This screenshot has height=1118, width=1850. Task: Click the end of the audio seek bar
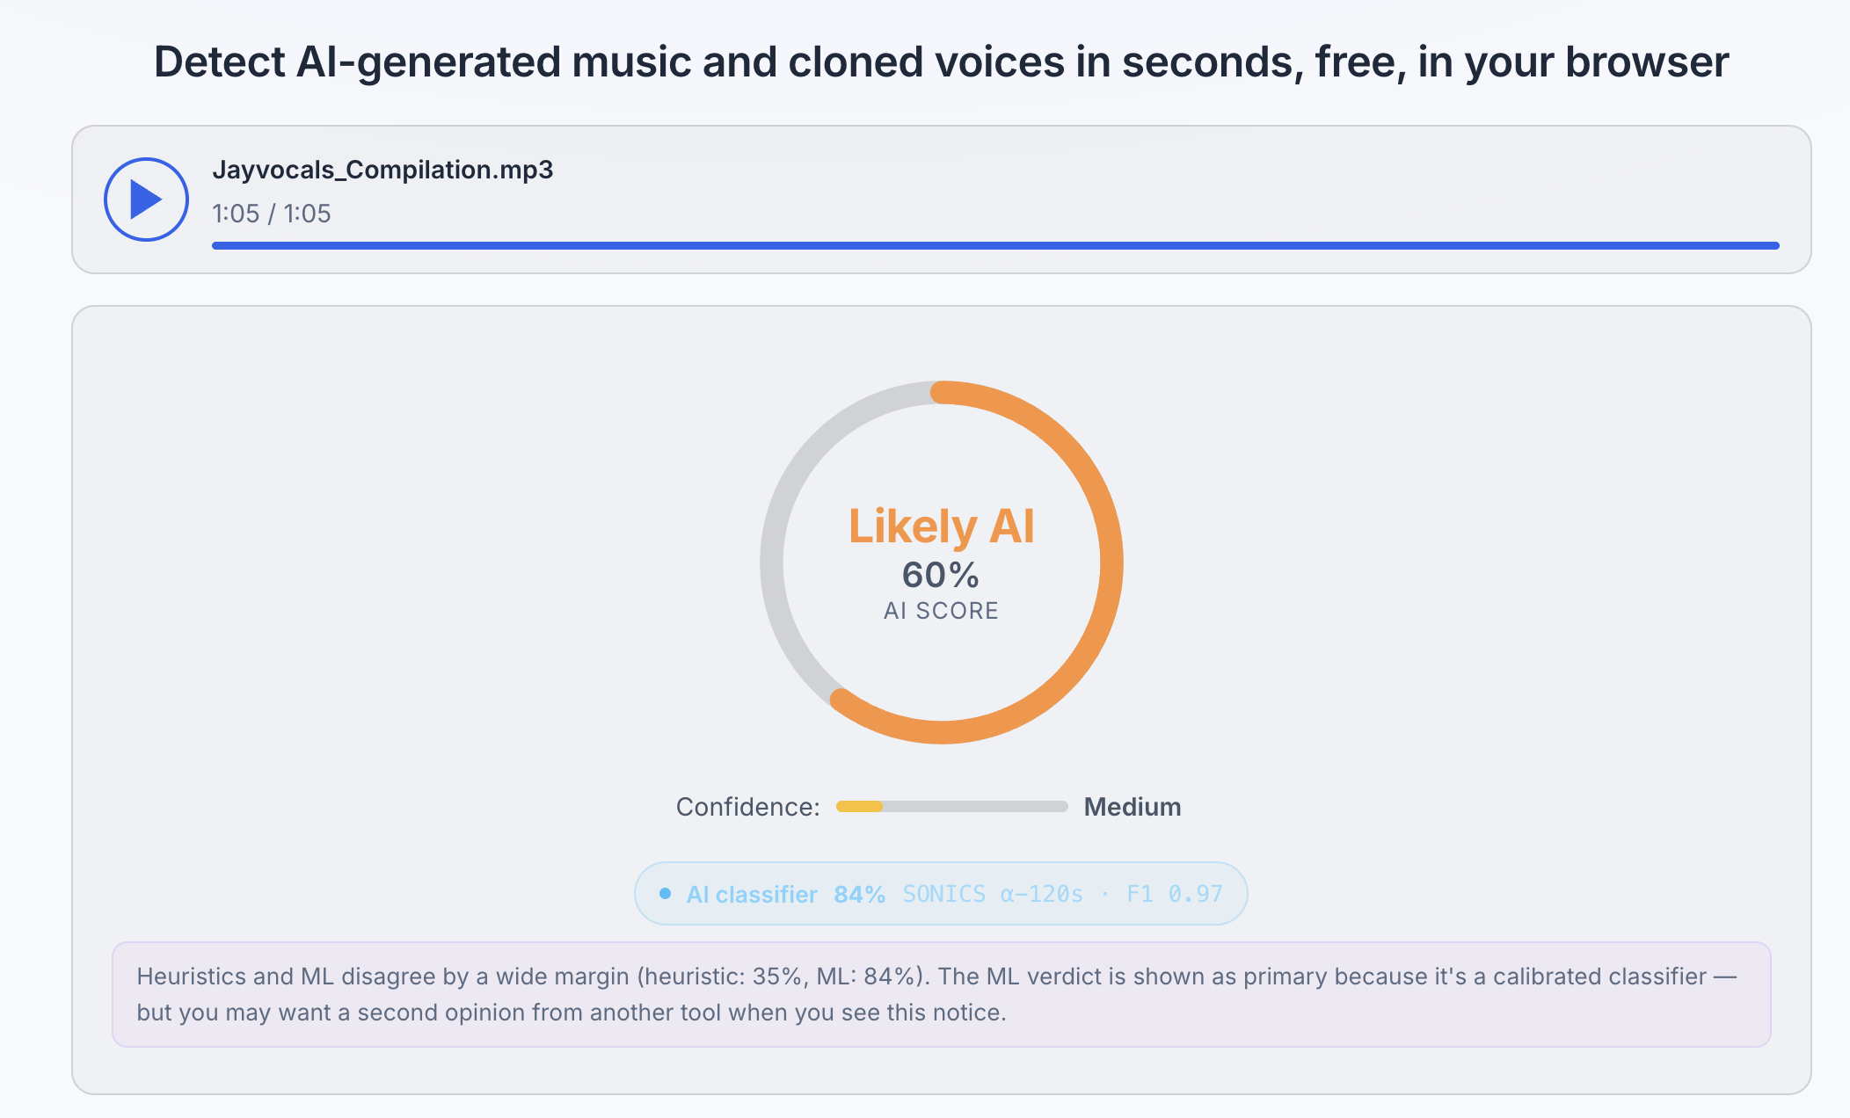[1775, 246]
